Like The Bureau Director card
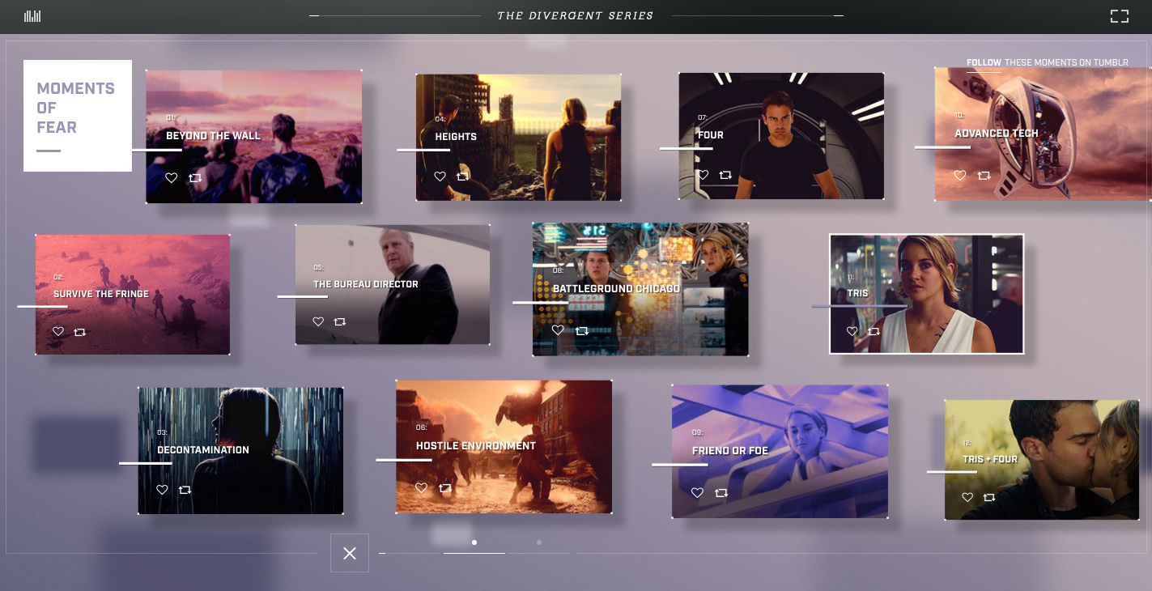 318,321
